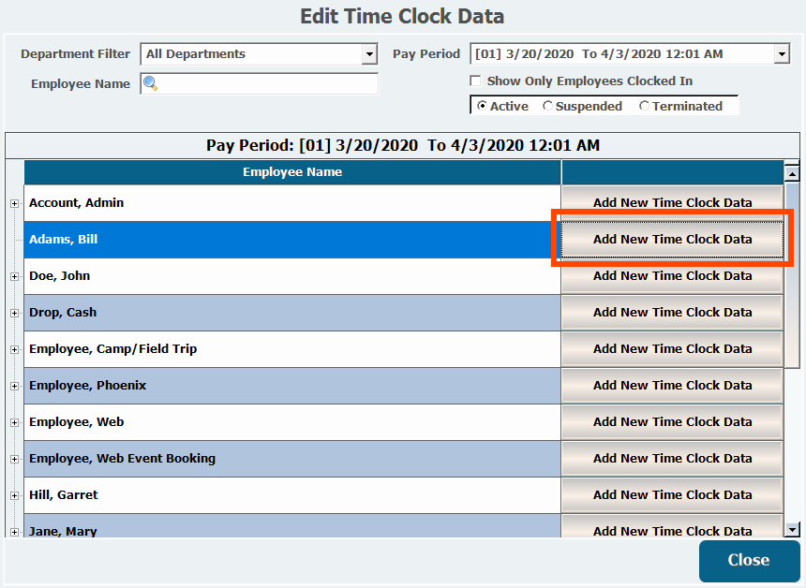
Task: Expand the Drop, Cash employee row
Action: [x=14, y=313]
